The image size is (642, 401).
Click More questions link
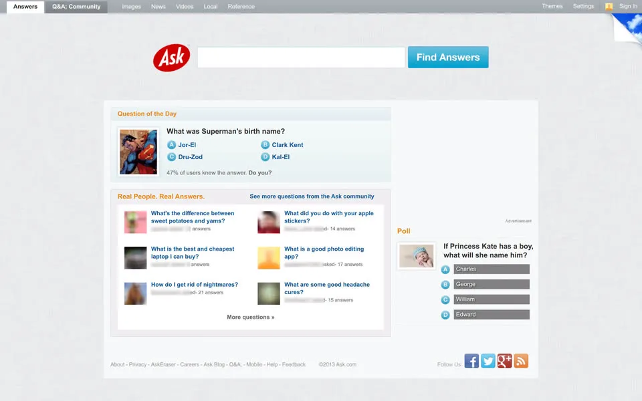(x=251, y=317)
